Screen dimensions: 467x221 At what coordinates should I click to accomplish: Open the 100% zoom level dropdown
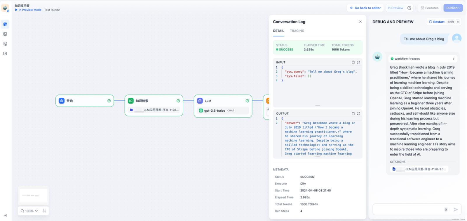click(x=29, y=211)
